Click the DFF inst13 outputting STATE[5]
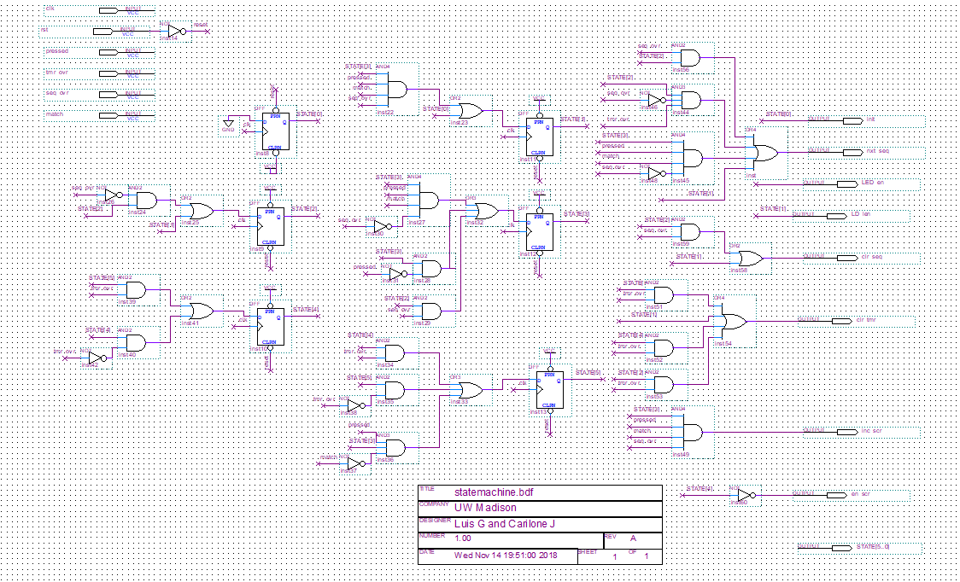Image resolution: width=960 pixels, height=582 pixels. click(x=550, y=390)
